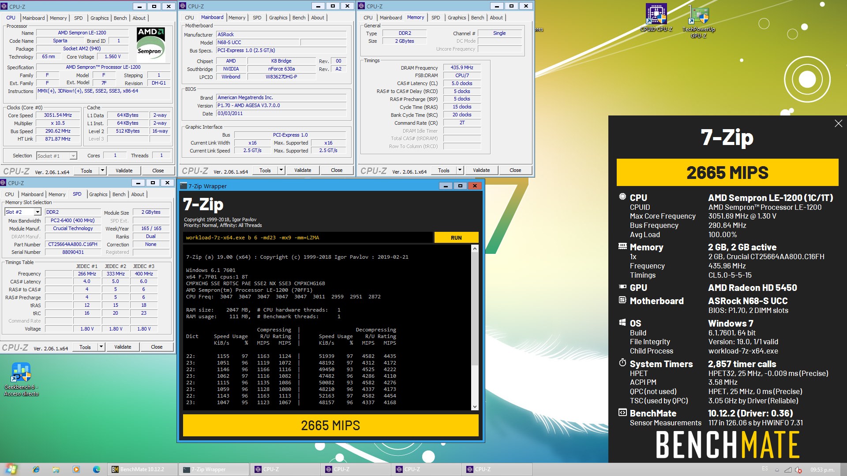Open CPUID CPU-Z desktop shortcut
Viewport: 847px width, 476px height.
[x=656, y=18]
